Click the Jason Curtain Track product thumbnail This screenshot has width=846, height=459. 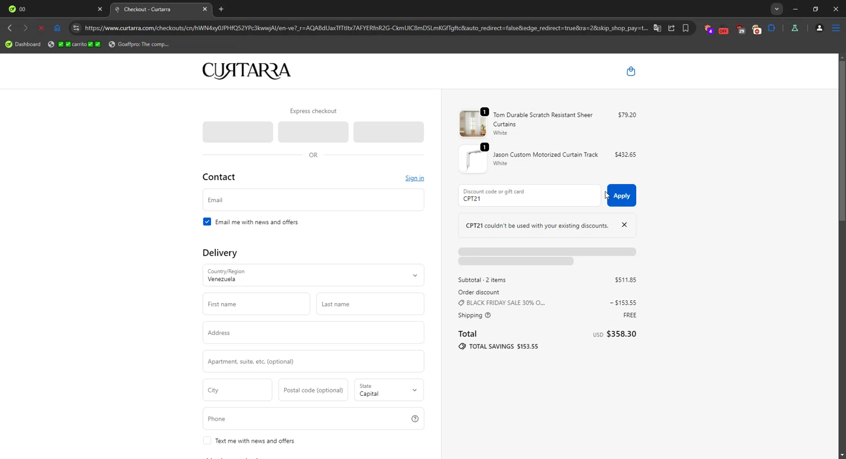[x=473, y=159]
